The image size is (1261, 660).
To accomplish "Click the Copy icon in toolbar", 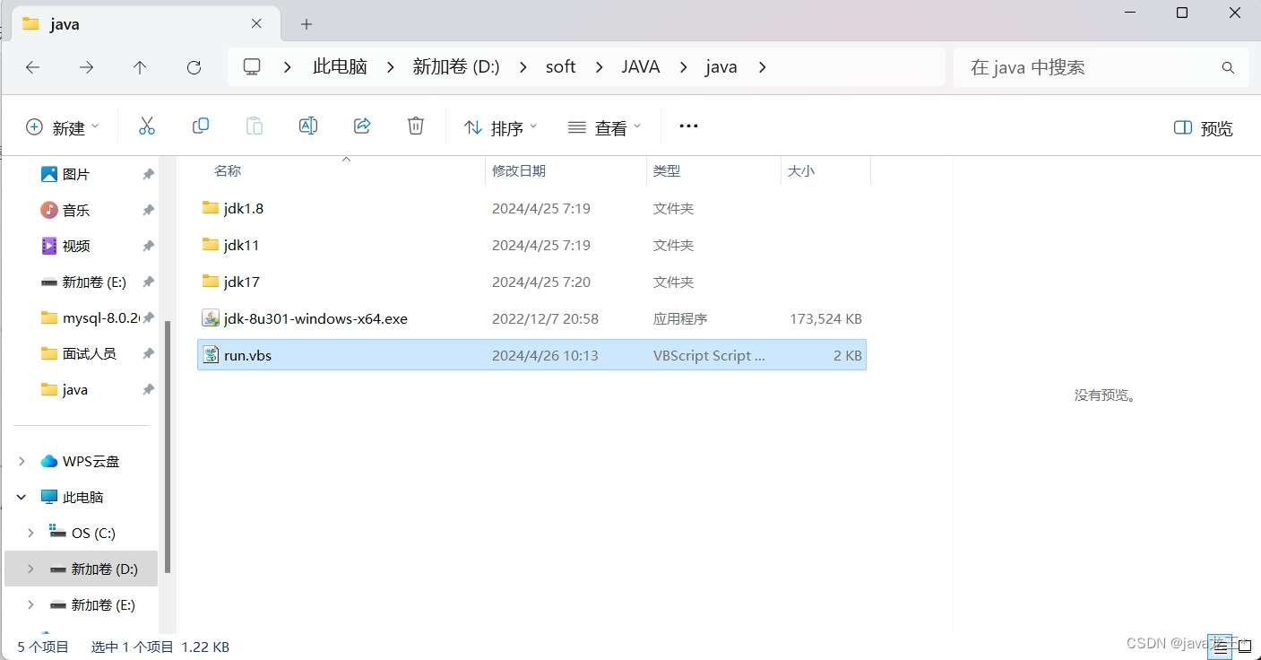I will [x=201, y=126].
